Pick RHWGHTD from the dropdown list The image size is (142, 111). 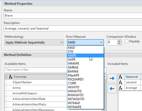pyautogui.click(x=85, y=95)
